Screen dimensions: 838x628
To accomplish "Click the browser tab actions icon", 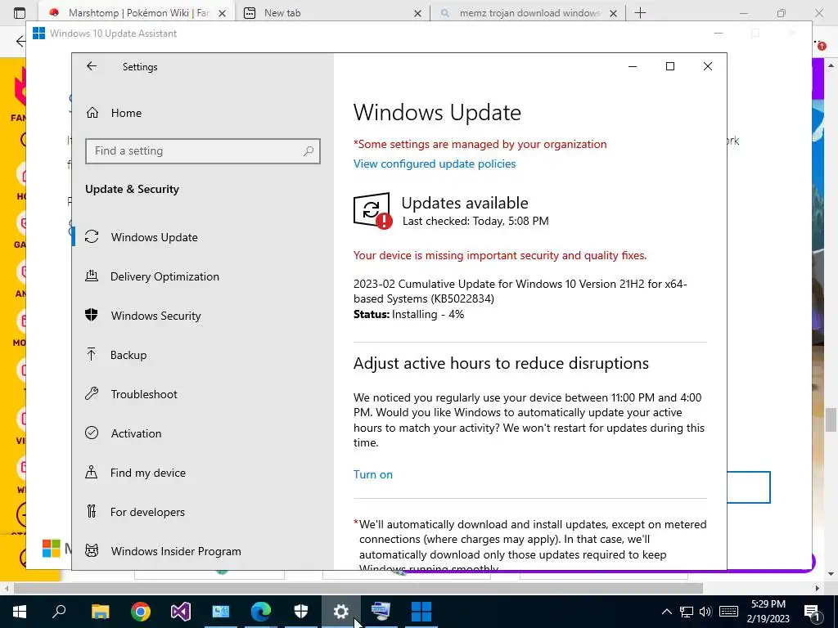I will point(20,13).
